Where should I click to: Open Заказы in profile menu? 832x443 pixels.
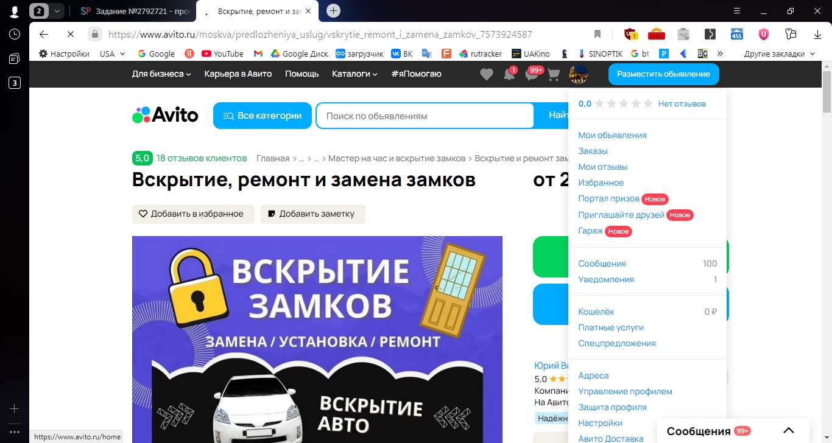click(x=593, y=151)
